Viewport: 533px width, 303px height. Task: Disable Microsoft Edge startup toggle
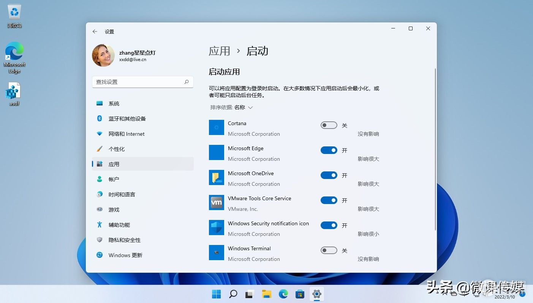click(329, 151)
